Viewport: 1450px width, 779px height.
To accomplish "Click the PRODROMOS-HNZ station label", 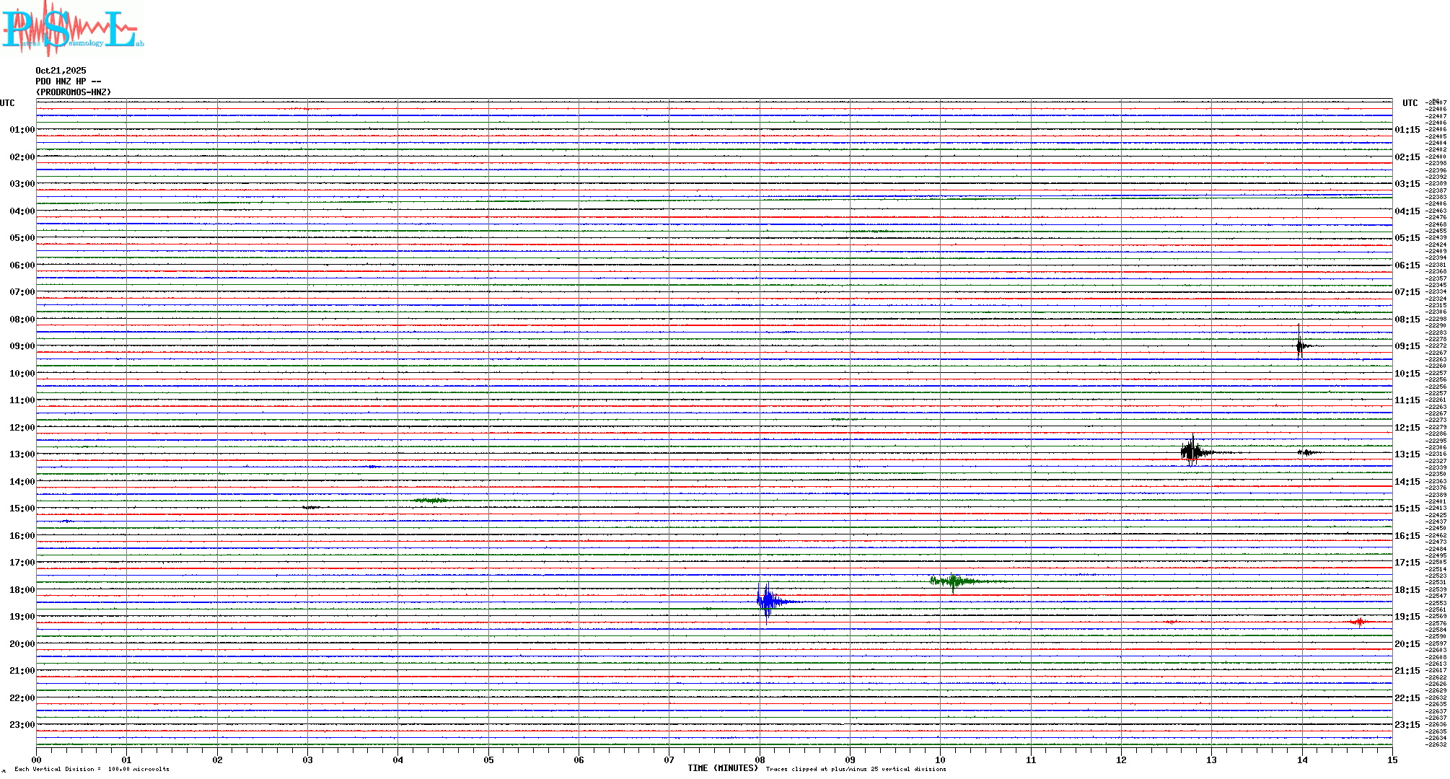I will (74, 92).
